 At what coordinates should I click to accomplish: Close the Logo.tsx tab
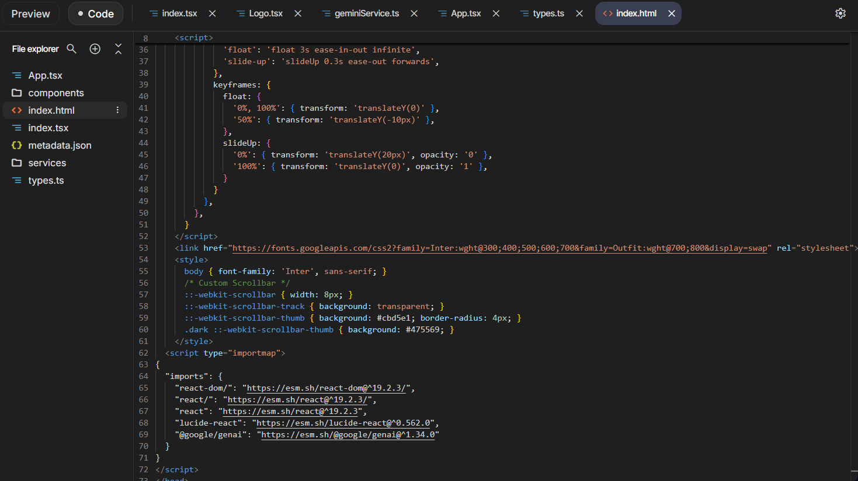click(x=298, y=13)
